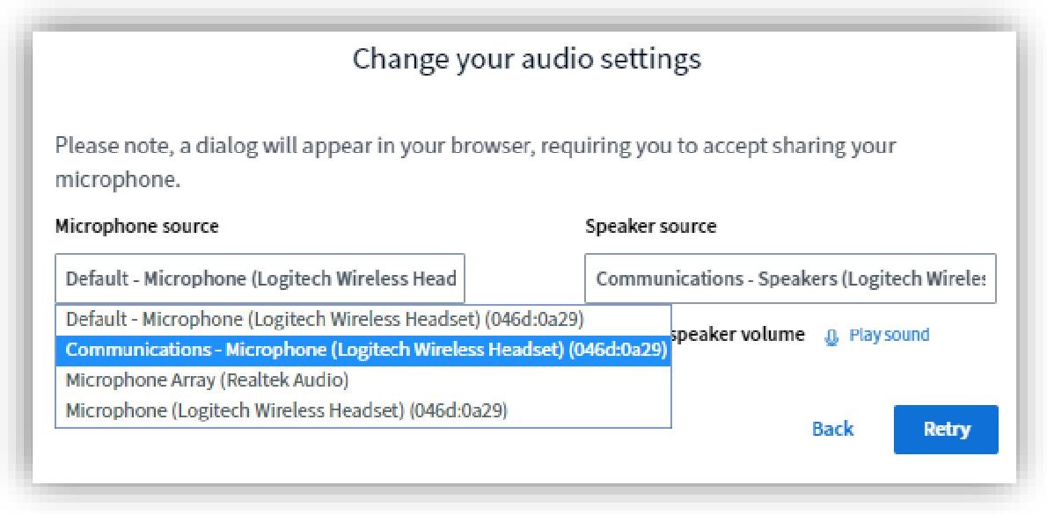Click the "Speaker source" label
The image size is (1047, 514).
(651, 227)
